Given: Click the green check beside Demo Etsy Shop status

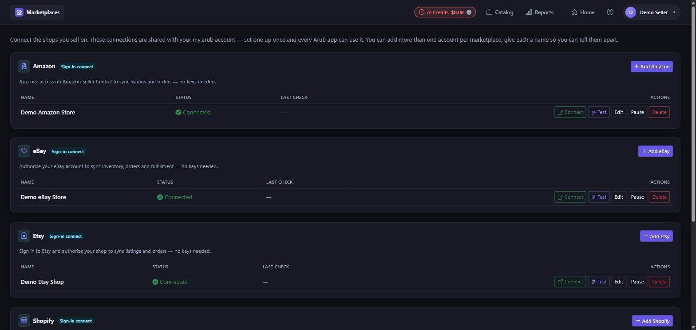Looking at the screenshot, I should pyautogui.click(x=155, y=282).
